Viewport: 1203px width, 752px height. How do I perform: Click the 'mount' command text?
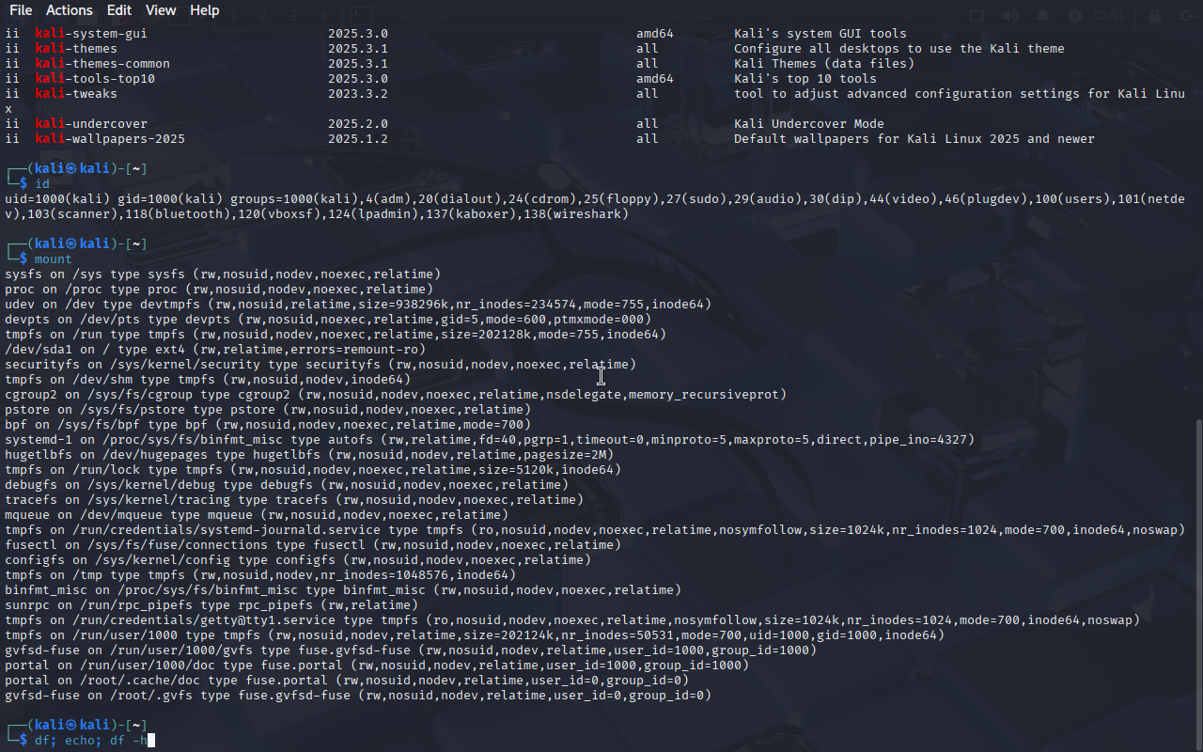[x=54, y=259]
